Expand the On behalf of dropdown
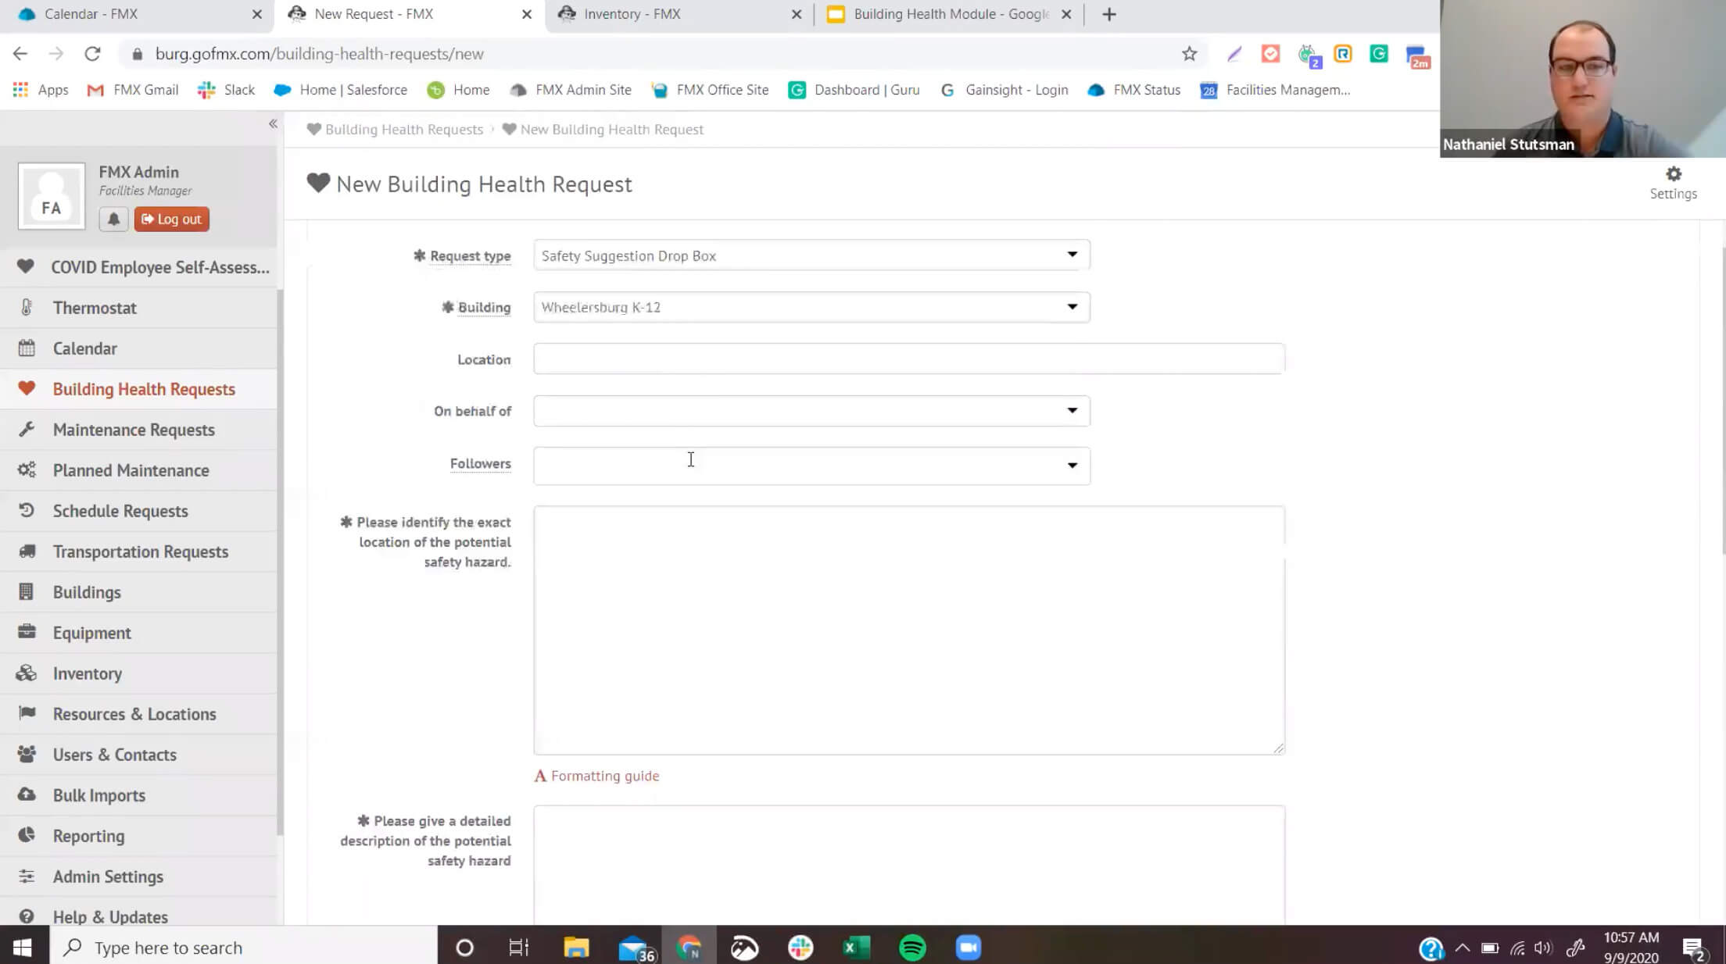This screenshot has height=964, width=1726. tap(1072, 411)
